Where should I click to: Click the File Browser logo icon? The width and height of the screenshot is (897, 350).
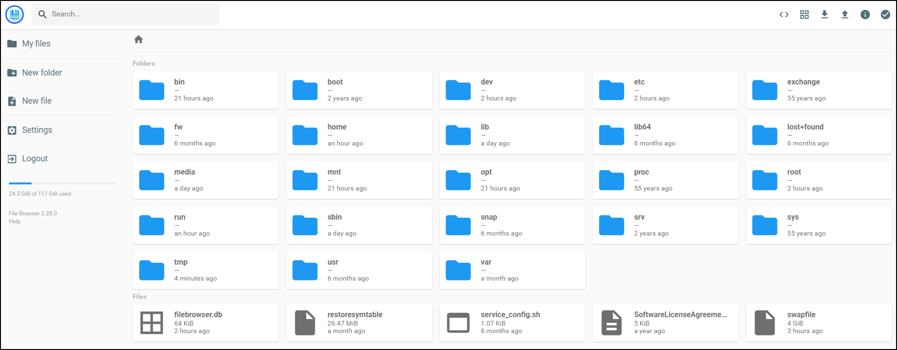(x=15, y=15)
